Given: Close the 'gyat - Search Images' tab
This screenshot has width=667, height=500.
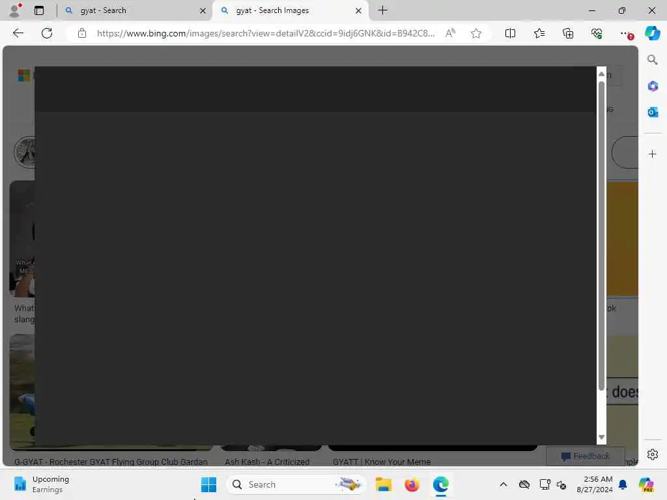Looking at the screenshot, I should pos(359,10).
